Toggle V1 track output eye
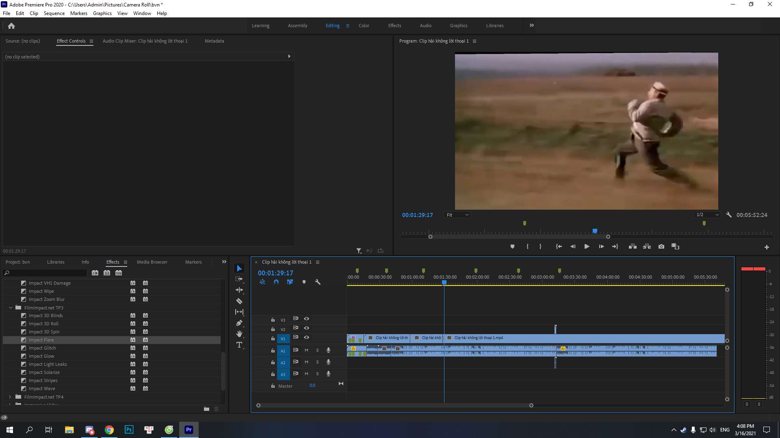This screenshot has width=780, height=438. tap(307, 337)
